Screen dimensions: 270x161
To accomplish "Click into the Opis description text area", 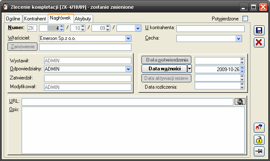I will (133, 130).
